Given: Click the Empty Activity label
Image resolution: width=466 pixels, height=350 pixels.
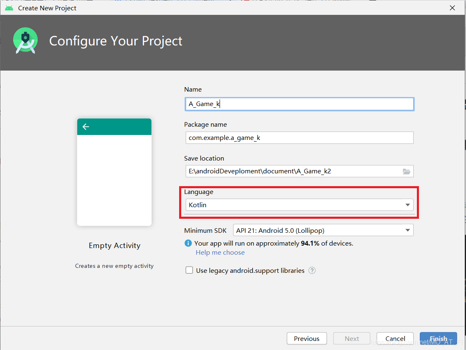Looking at the screenshot, I should point(114,246).
